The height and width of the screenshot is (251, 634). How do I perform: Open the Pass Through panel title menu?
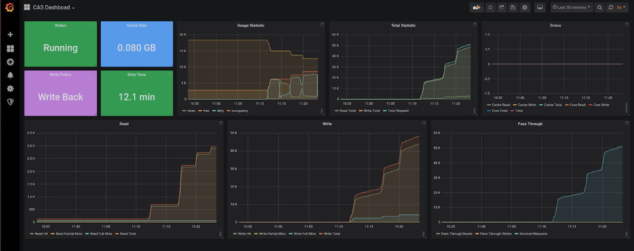pos(531,124)
